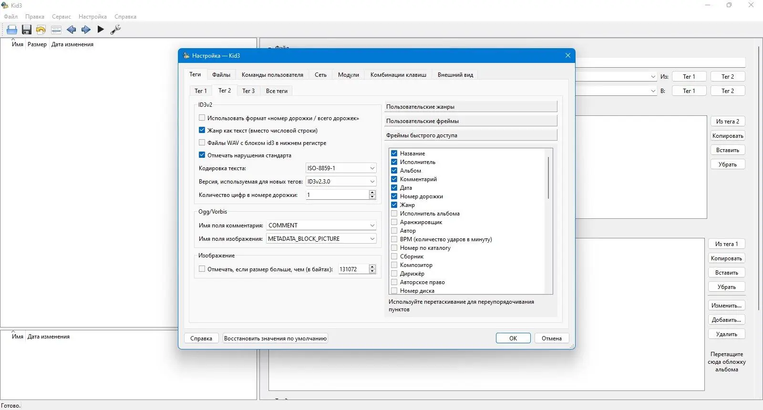763x410 pixels.
Task: Expand Пользовательские фреймы section
Action: (x=471, y=121)
